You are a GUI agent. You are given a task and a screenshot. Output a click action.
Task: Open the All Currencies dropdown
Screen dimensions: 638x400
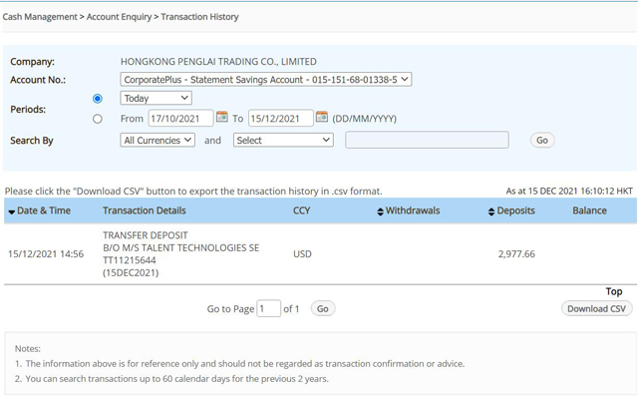(x=158, y=140)
